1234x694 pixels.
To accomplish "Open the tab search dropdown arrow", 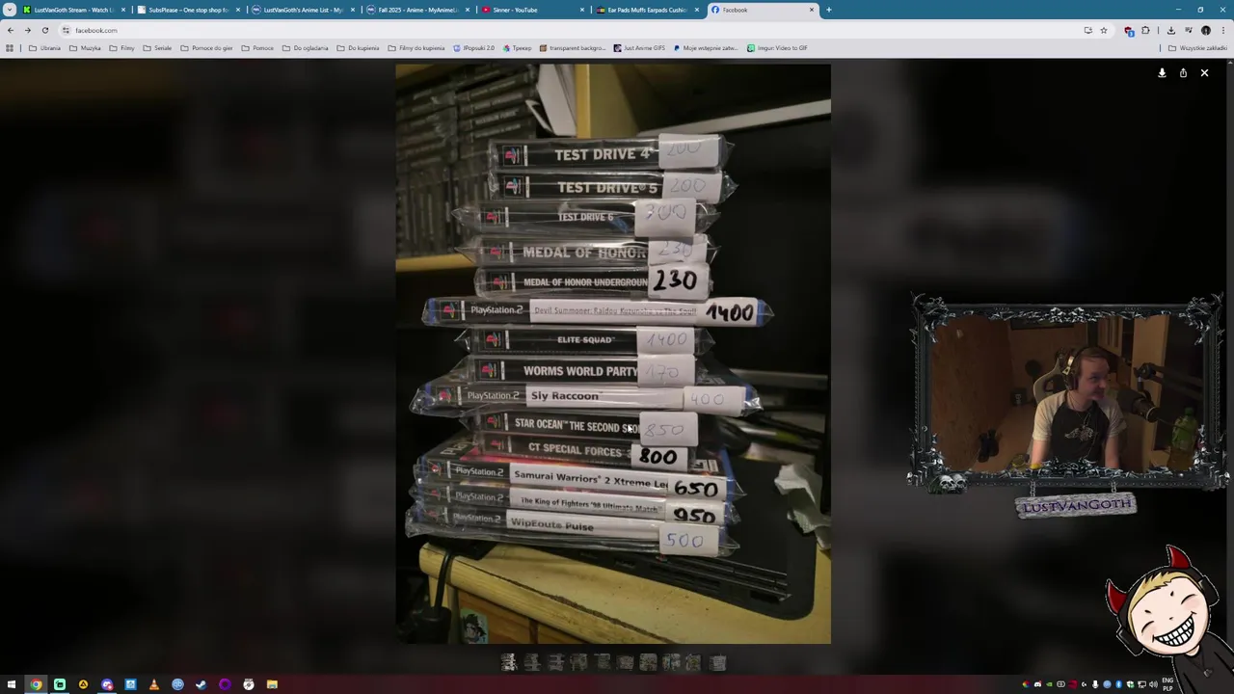I will point(9,10).
